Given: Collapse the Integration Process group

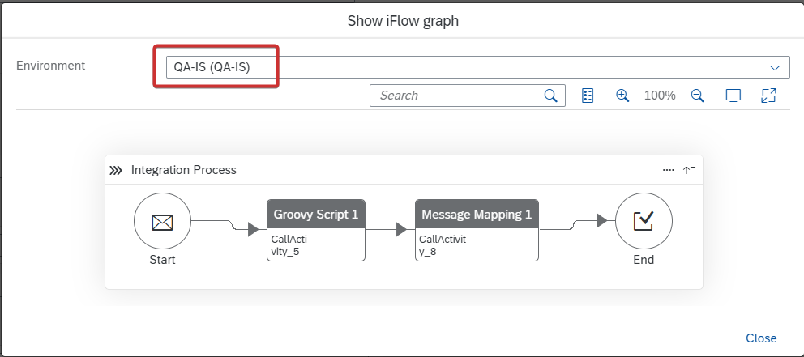Looking at the screenshot, I should pos(689,170).
